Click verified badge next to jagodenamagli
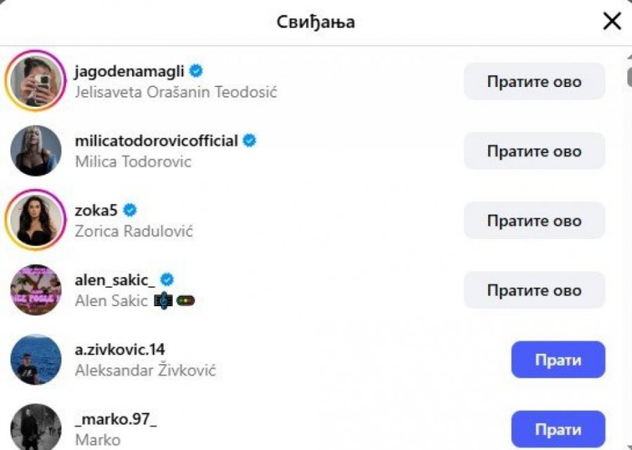Viewport: 632px width, 450px height. pos(197,71)
